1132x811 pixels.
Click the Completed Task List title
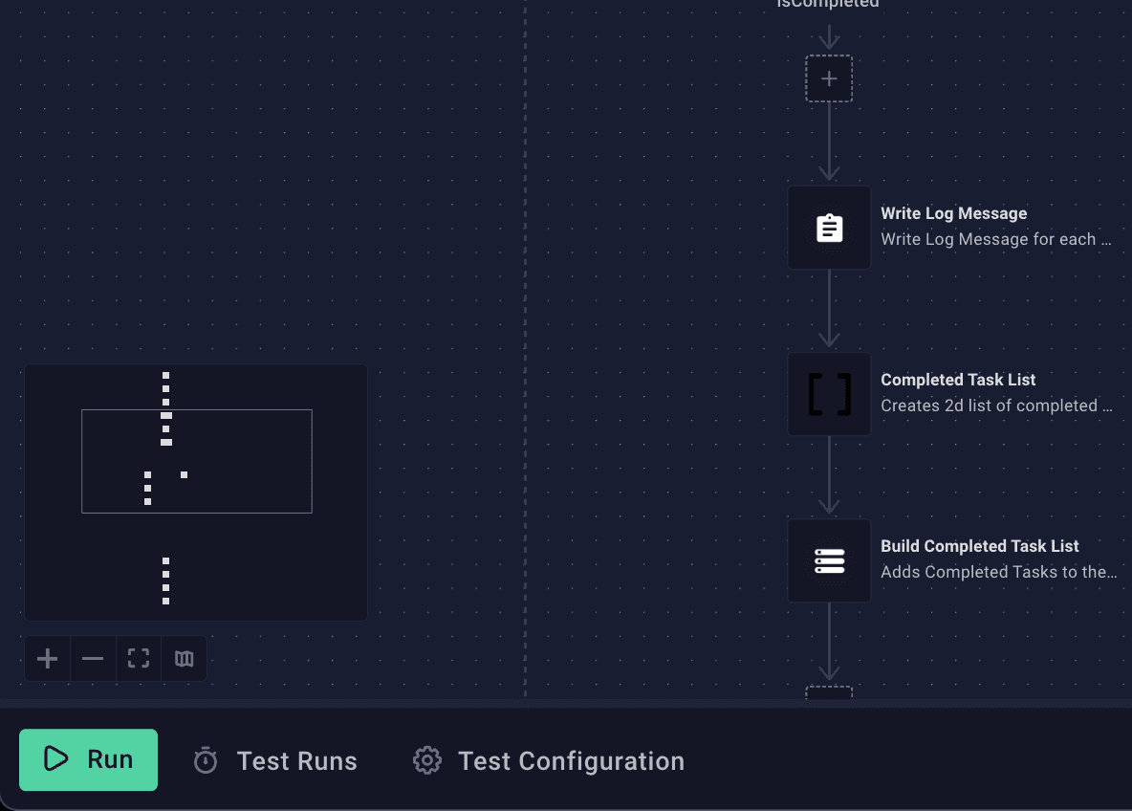[958, 380]
